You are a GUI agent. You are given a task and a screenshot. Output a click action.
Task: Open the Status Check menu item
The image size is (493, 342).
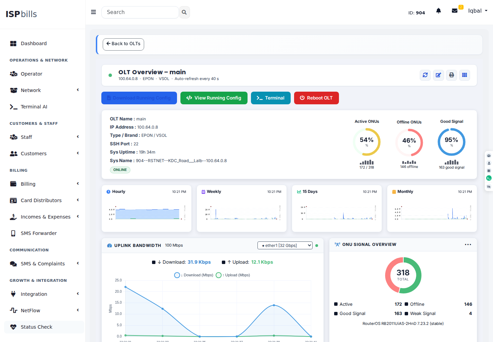(x=44, y=327)
